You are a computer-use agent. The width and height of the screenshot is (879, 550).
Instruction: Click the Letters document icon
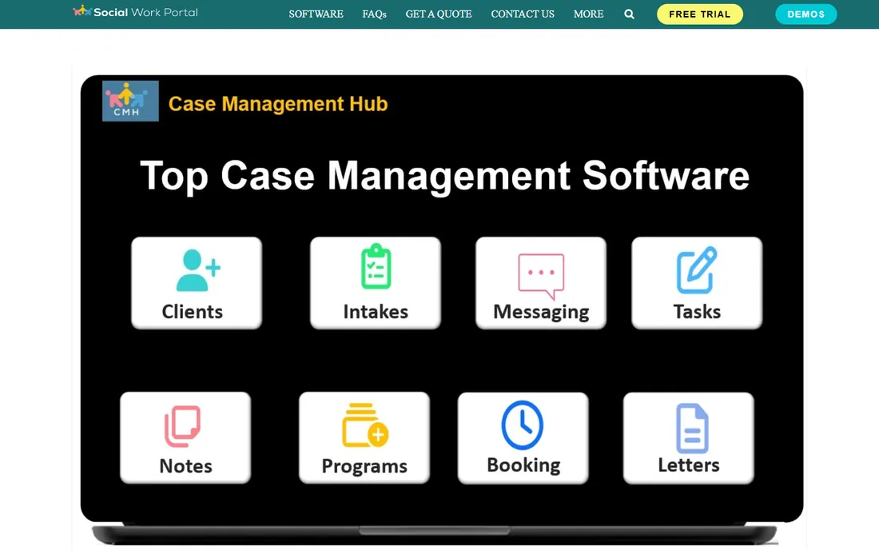click(692, 428)
